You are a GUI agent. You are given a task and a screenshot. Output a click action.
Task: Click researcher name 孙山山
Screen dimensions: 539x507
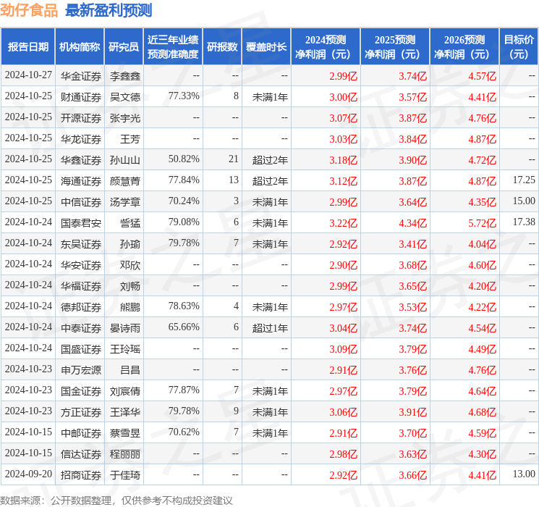[x=125, y=160]
